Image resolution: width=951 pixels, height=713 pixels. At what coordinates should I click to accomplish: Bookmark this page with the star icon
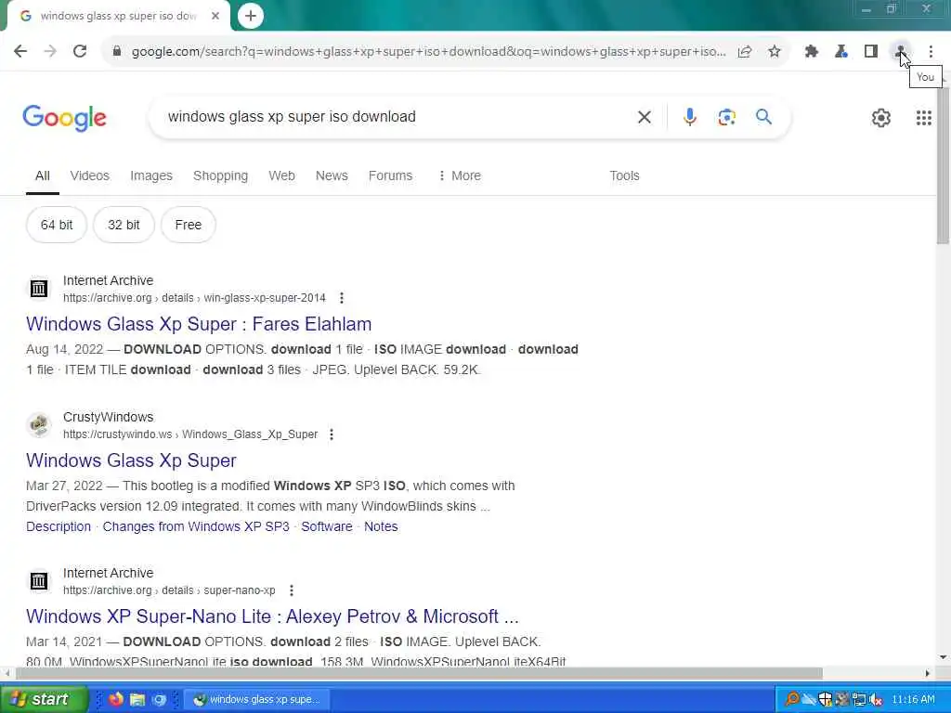[x=775, y=52]
